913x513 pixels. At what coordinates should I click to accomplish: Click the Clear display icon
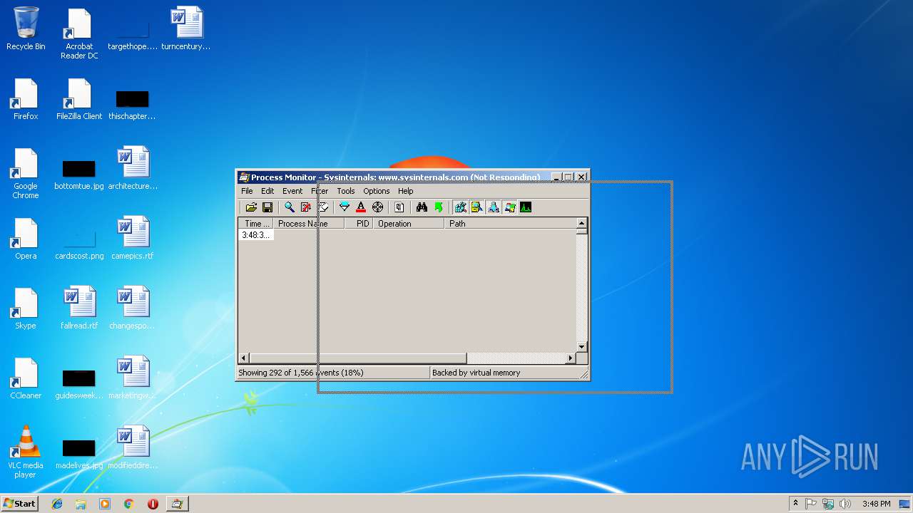pos(322,207)
